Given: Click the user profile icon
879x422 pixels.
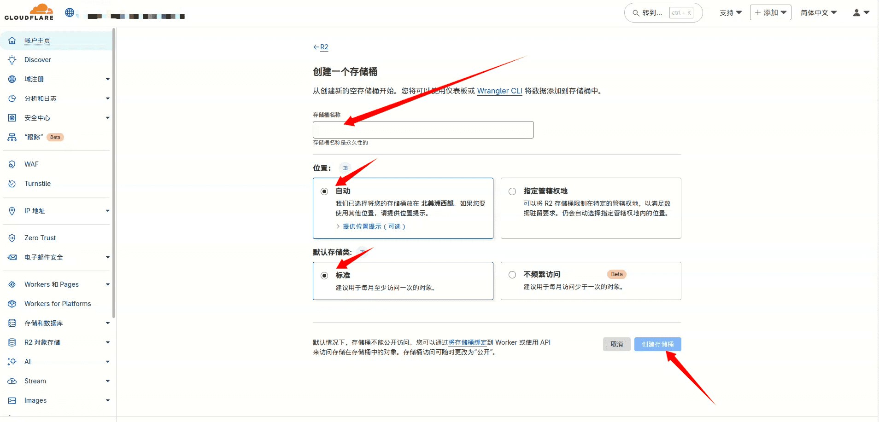Looking at the screenshot, I should point(856,13).
